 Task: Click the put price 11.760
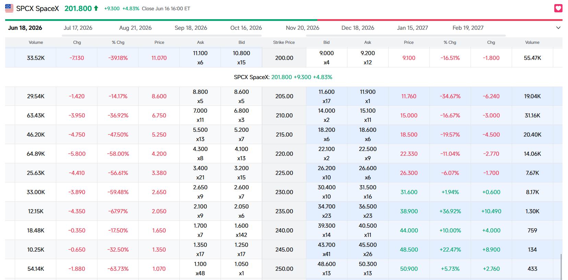pos(409,96)
